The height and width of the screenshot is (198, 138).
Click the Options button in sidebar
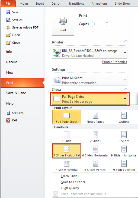tap(15, 113)
